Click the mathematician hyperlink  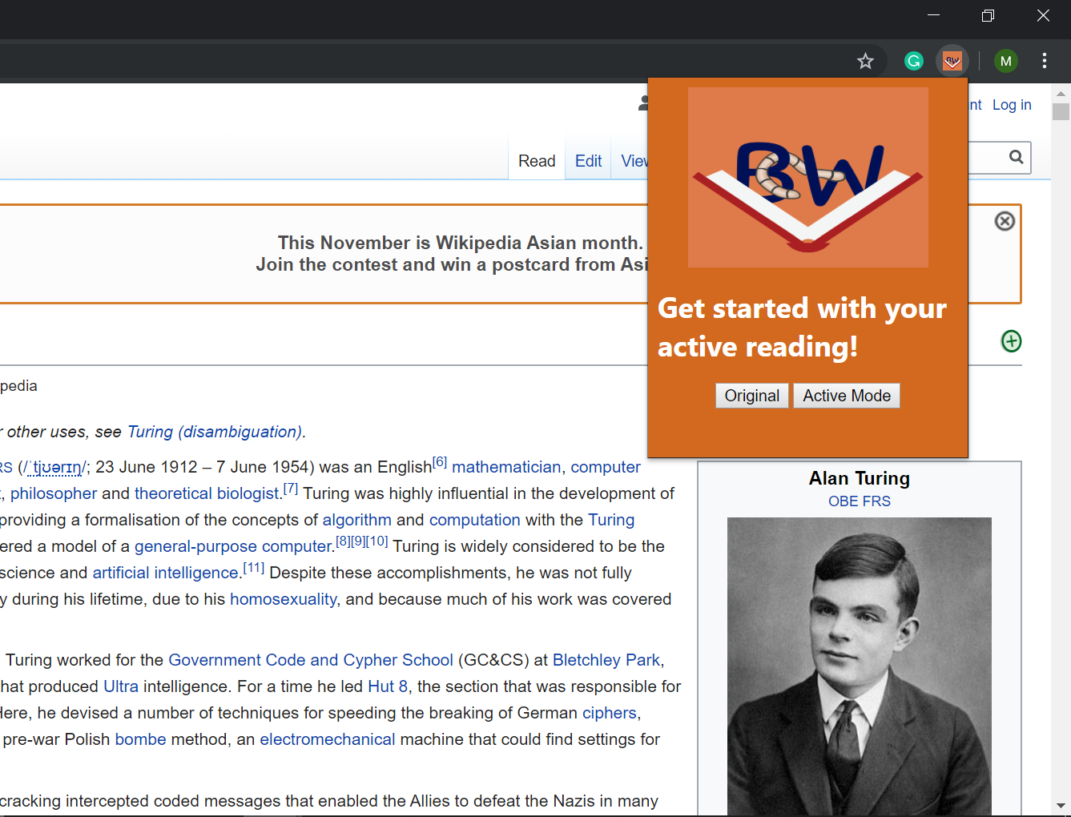pyautogui.click(x=505, y=467)
